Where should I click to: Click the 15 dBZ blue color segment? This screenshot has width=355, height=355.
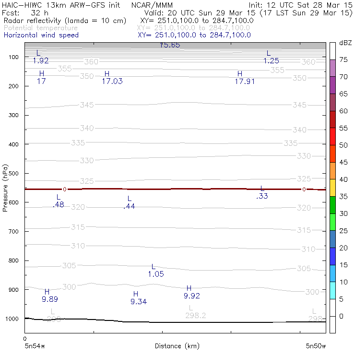(x=332, y=256)
